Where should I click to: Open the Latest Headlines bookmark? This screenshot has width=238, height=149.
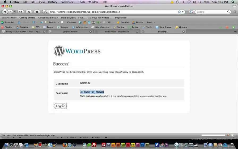point(48,18)
